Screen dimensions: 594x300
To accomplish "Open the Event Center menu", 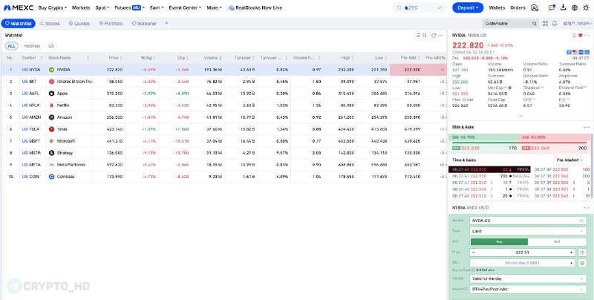I will 185,7.
